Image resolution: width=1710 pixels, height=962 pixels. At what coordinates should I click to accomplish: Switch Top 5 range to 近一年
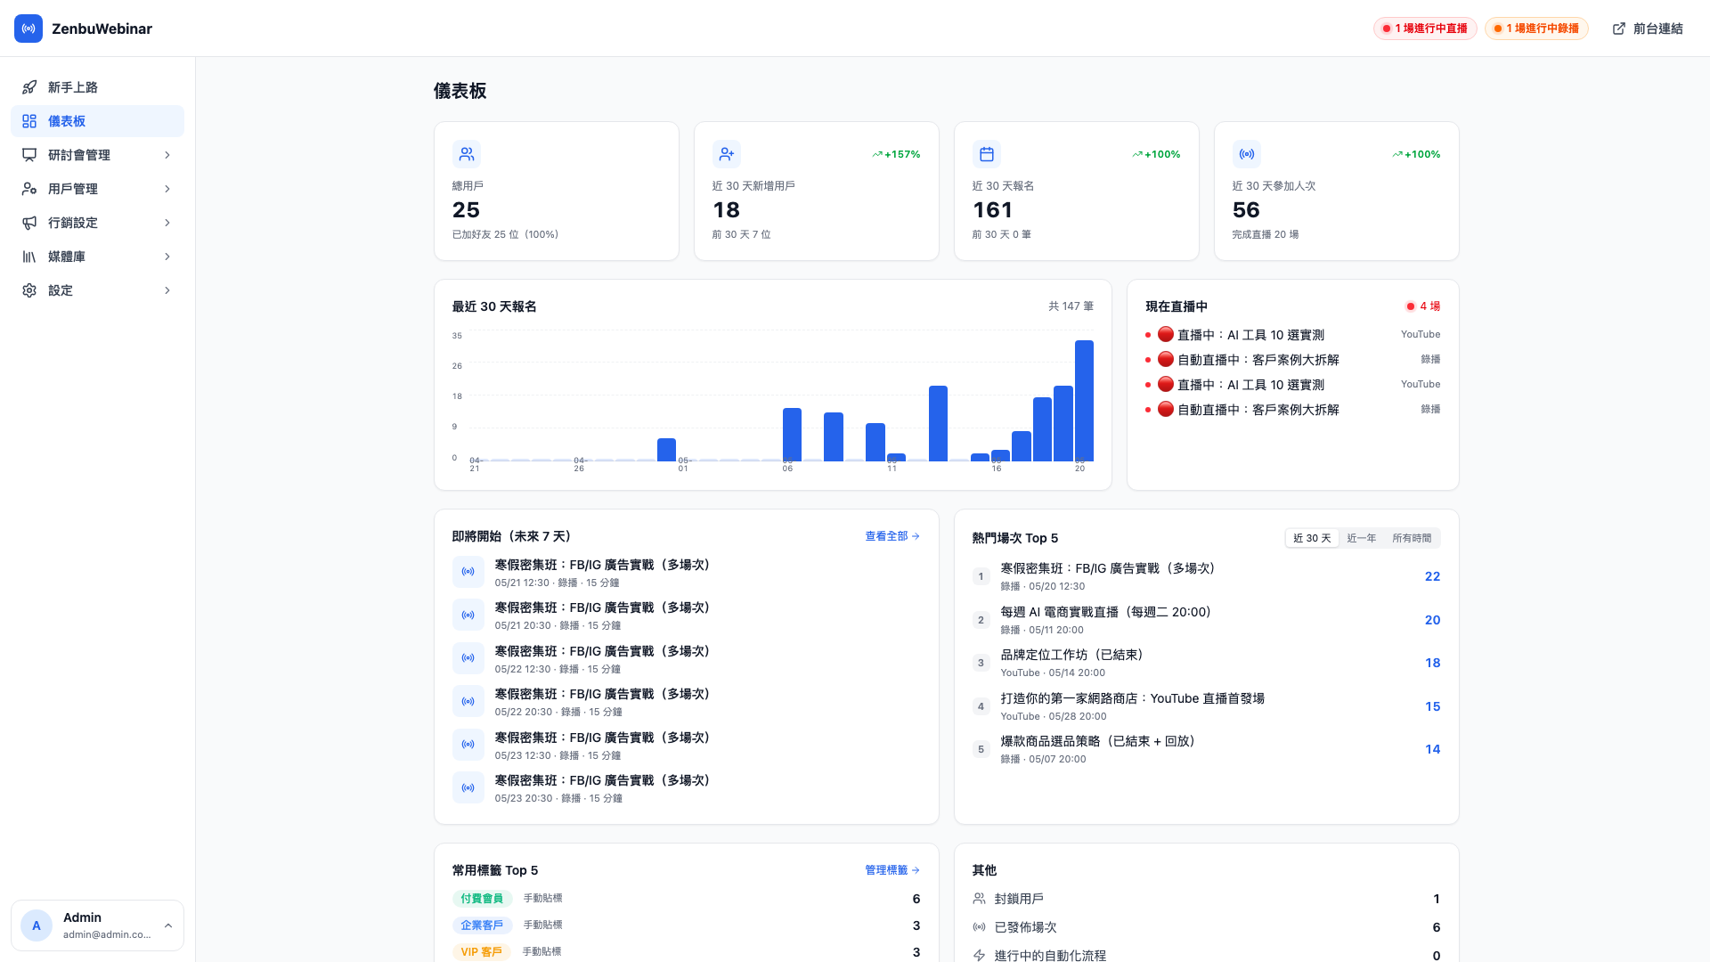[x=1361, y=538]
